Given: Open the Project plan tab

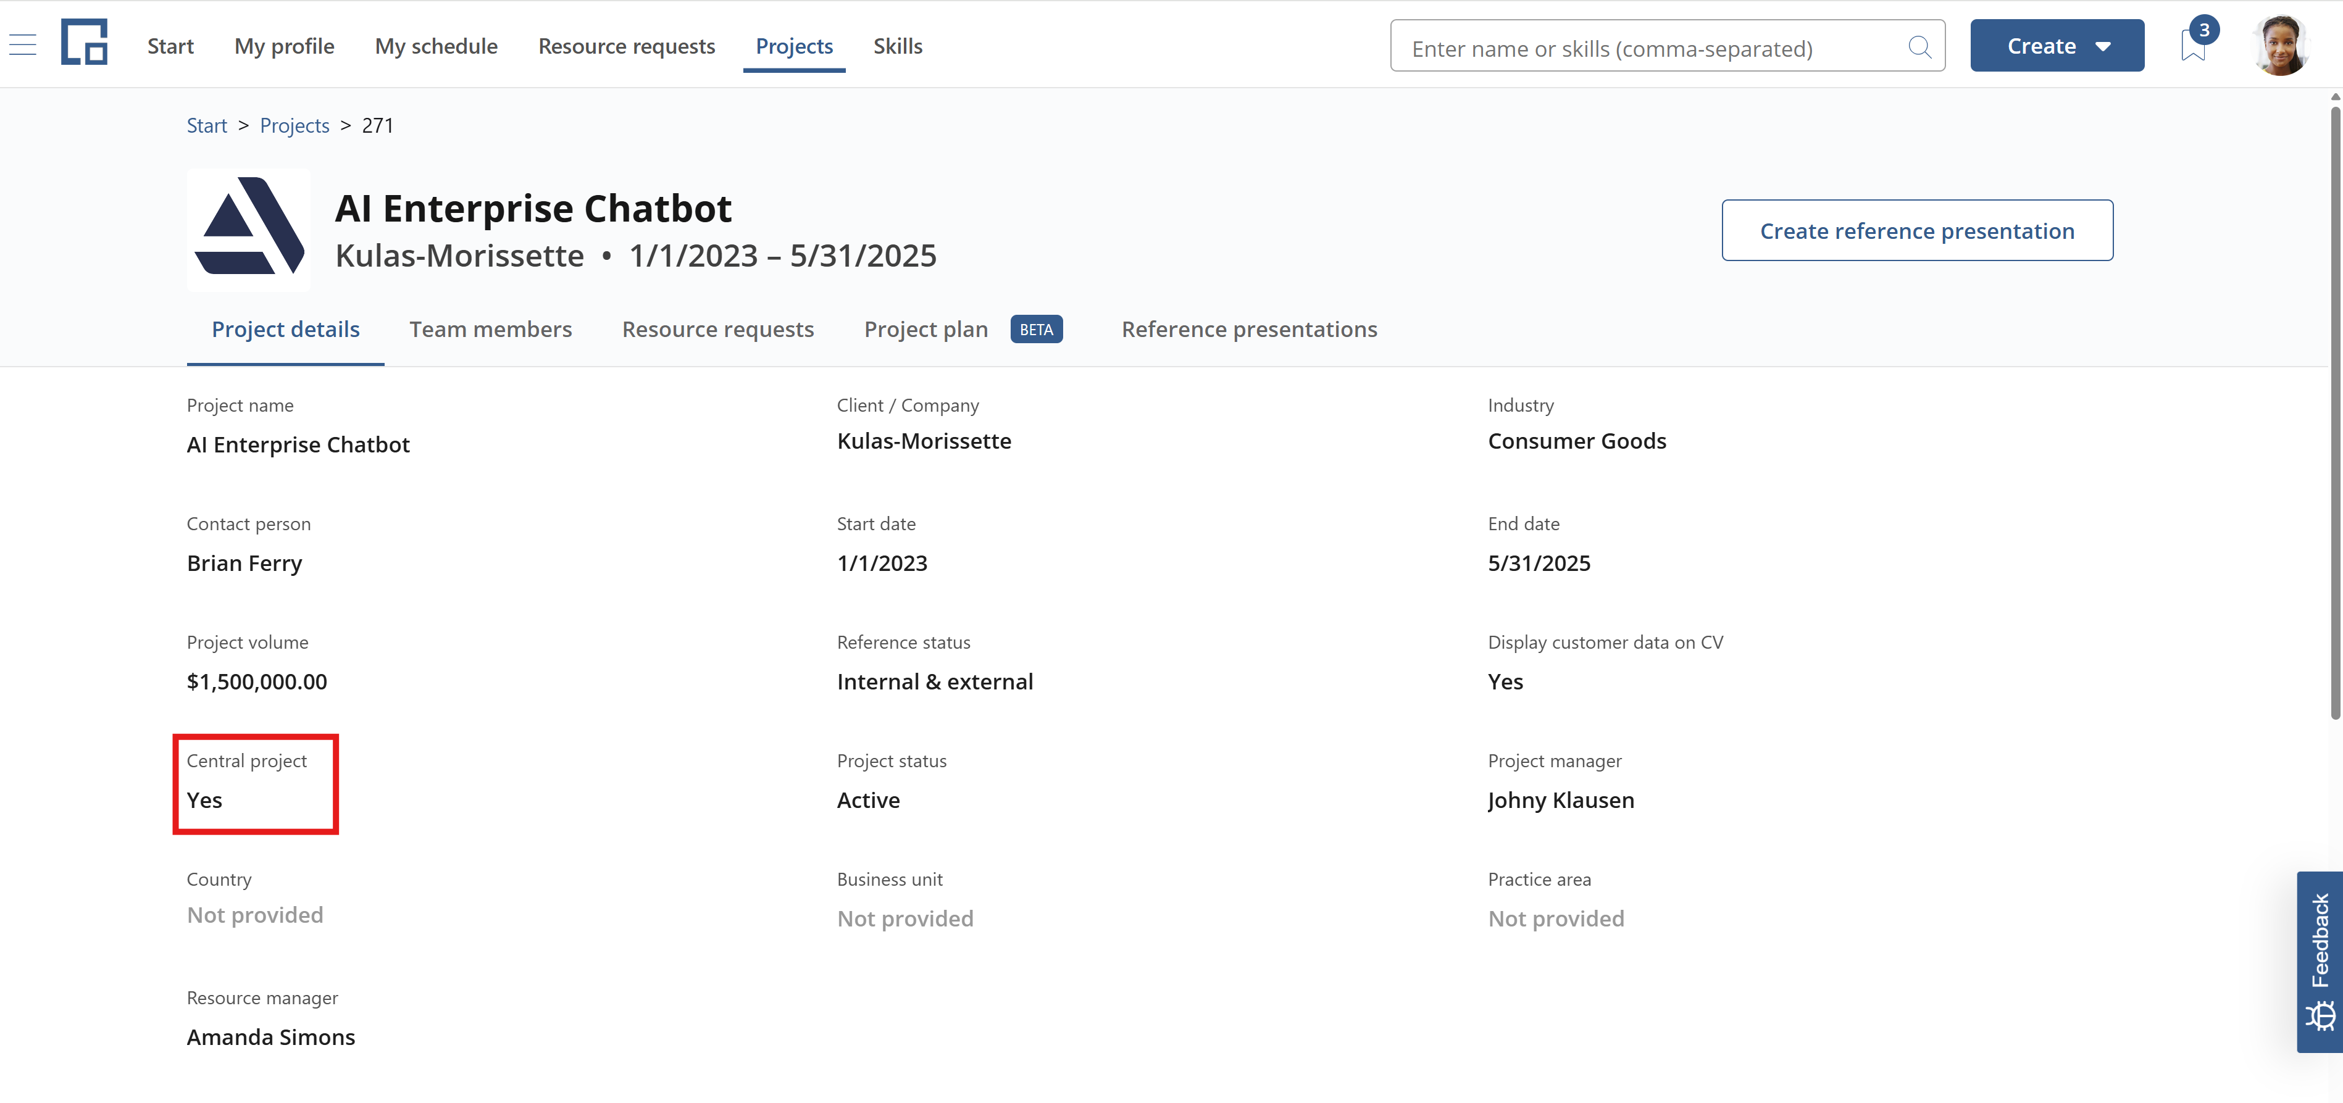Looking at the screenshot, I should coord(925,328).
